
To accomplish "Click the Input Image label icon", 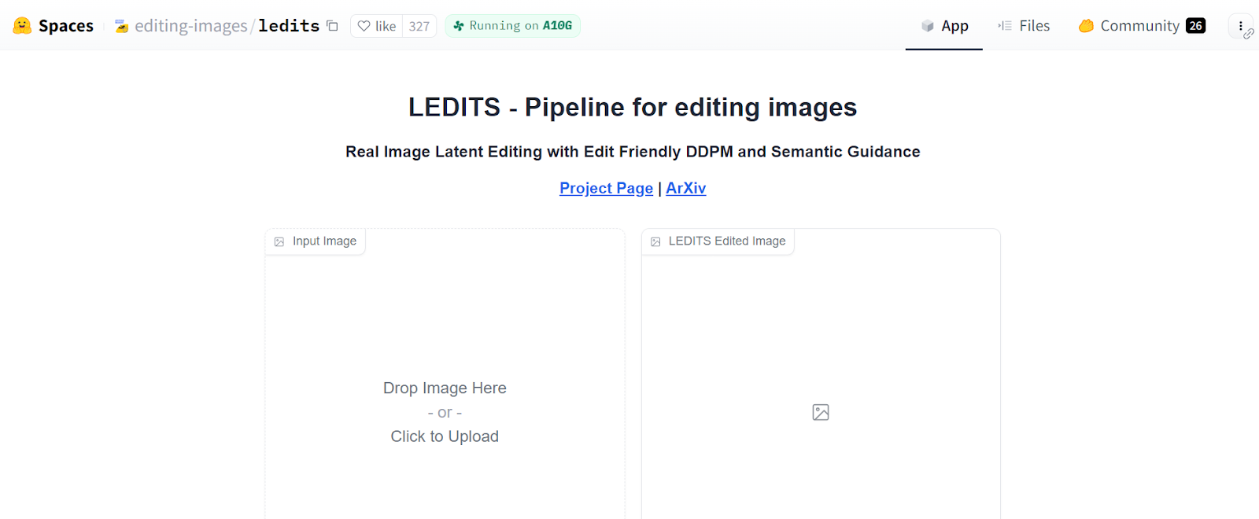I will tap(279, 241).
